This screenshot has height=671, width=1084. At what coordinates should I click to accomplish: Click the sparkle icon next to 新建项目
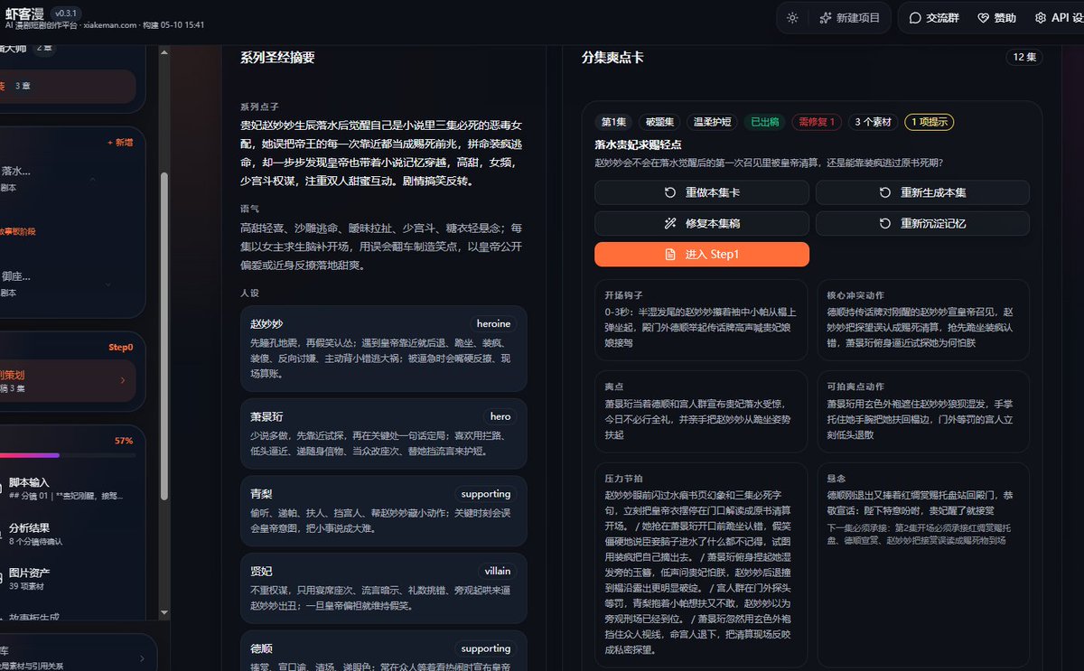pyautogui.click(x=825, y=18)
